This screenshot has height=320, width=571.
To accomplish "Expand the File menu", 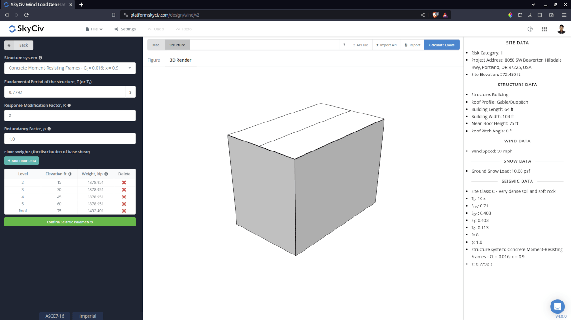I will pyautogui.click(x=94, y=29).
